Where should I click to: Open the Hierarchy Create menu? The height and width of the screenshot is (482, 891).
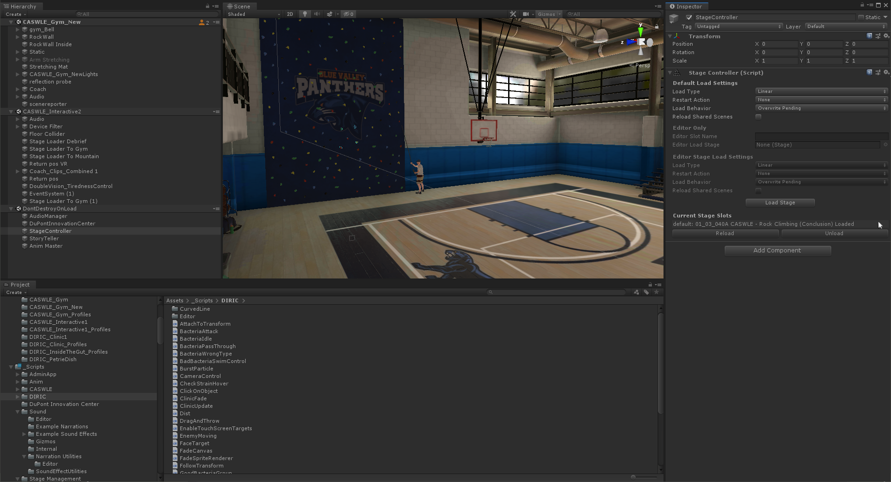(x=15, y=14)
